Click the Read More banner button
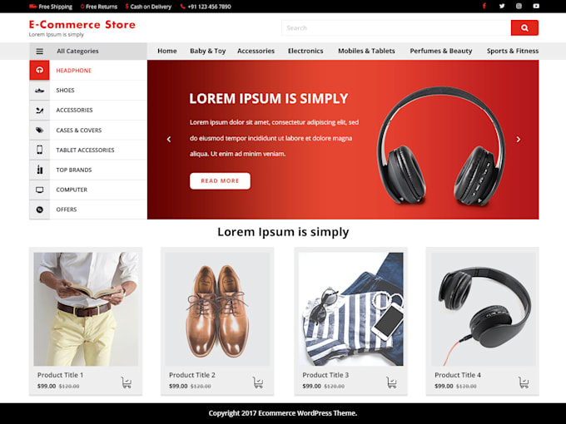The image size is (566, 424). pos(220,180)
